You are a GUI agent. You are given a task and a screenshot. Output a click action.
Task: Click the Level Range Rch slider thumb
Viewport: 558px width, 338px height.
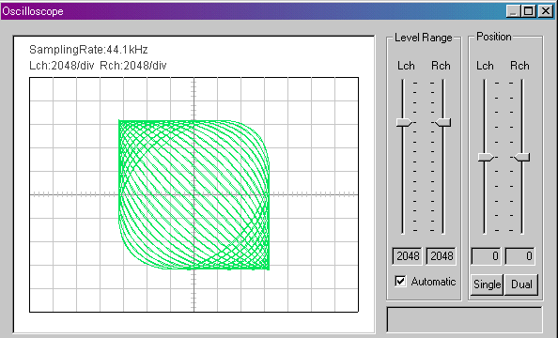tap(443, 122)
